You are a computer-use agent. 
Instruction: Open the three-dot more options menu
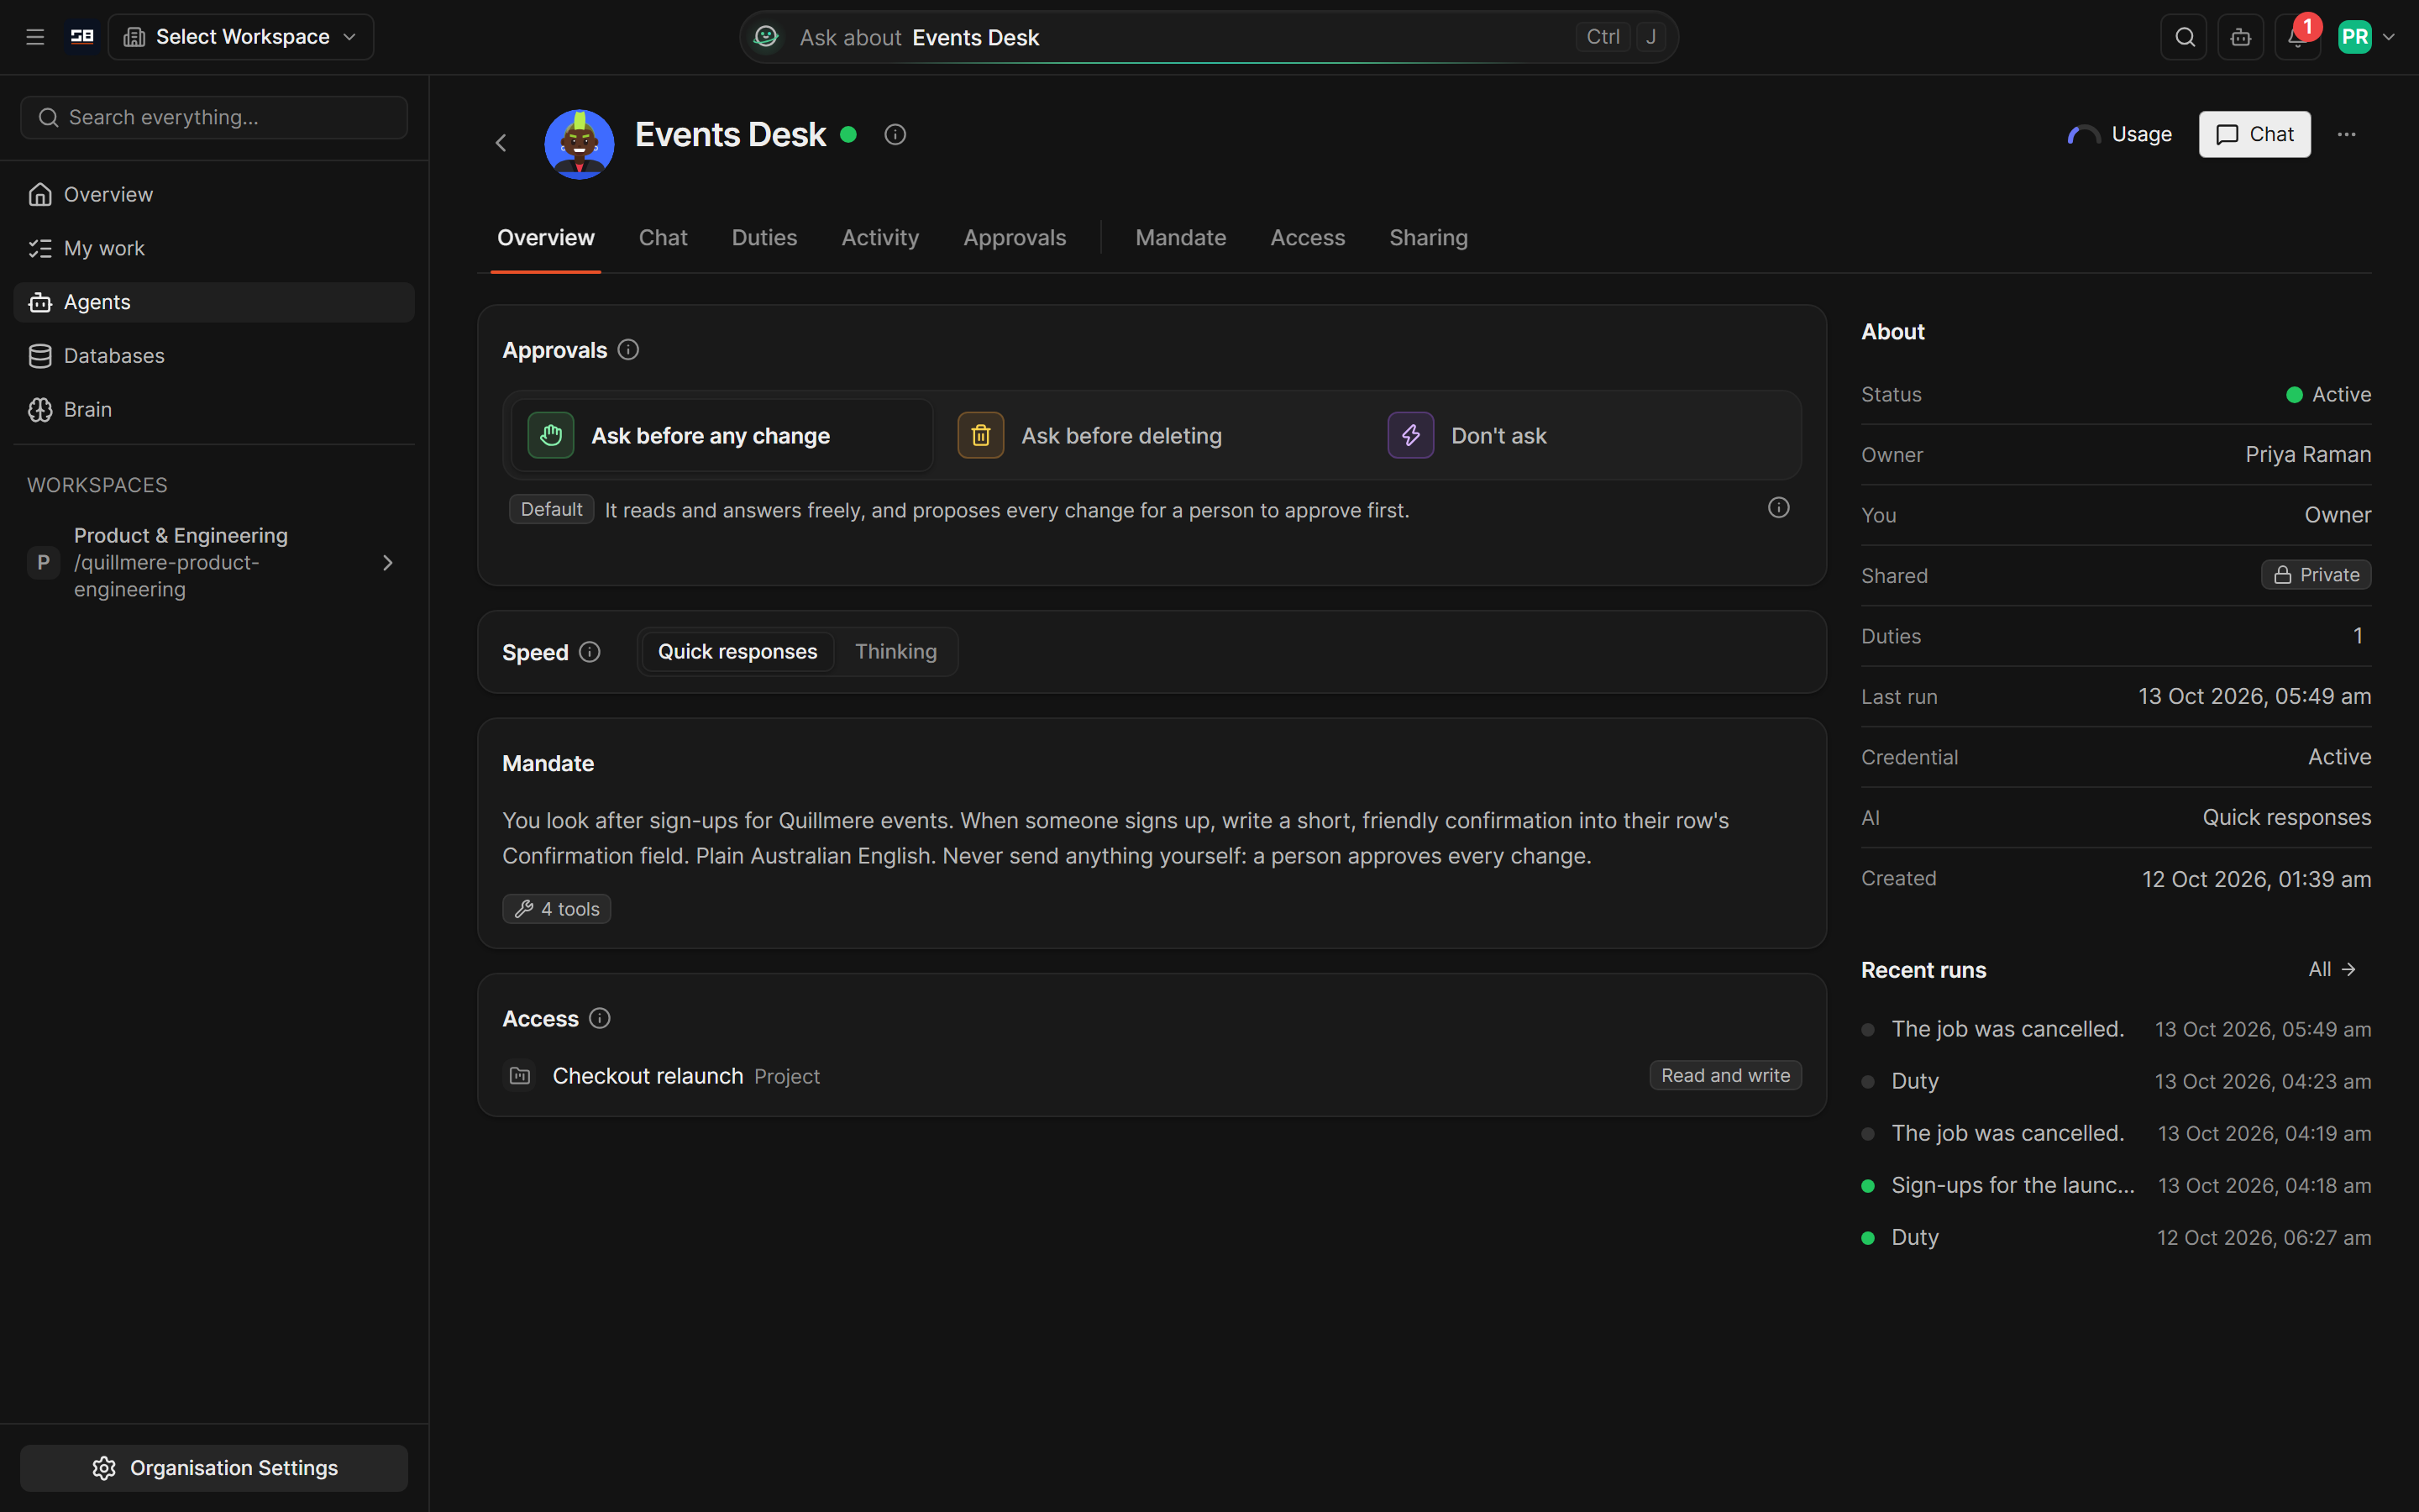pos(2346,134)
